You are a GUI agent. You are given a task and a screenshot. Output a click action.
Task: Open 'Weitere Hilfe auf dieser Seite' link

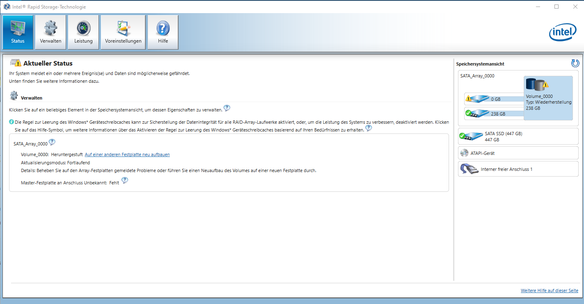pos(550,290)
